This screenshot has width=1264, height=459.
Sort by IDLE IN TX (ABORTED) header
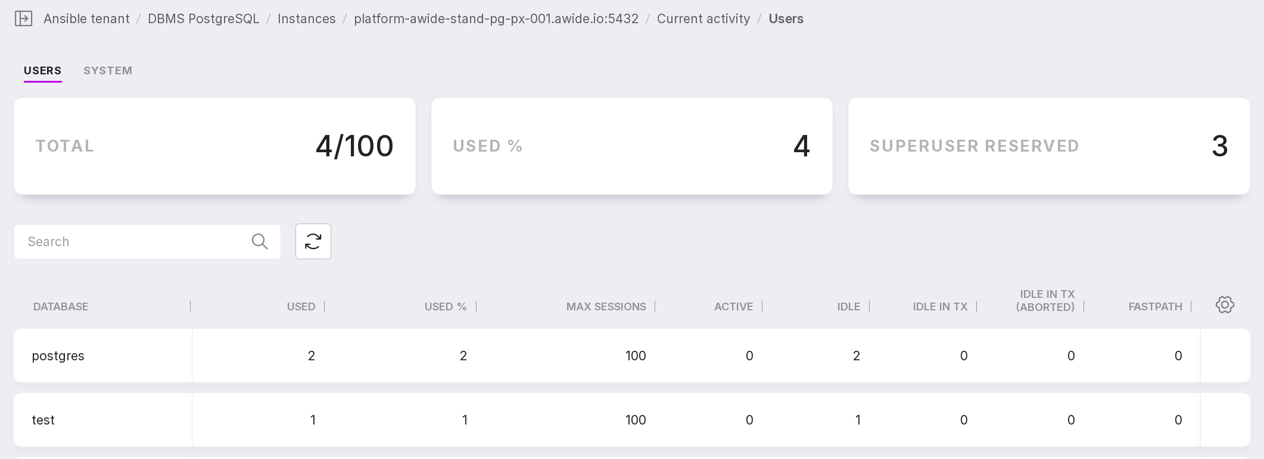coord(1047,301)
